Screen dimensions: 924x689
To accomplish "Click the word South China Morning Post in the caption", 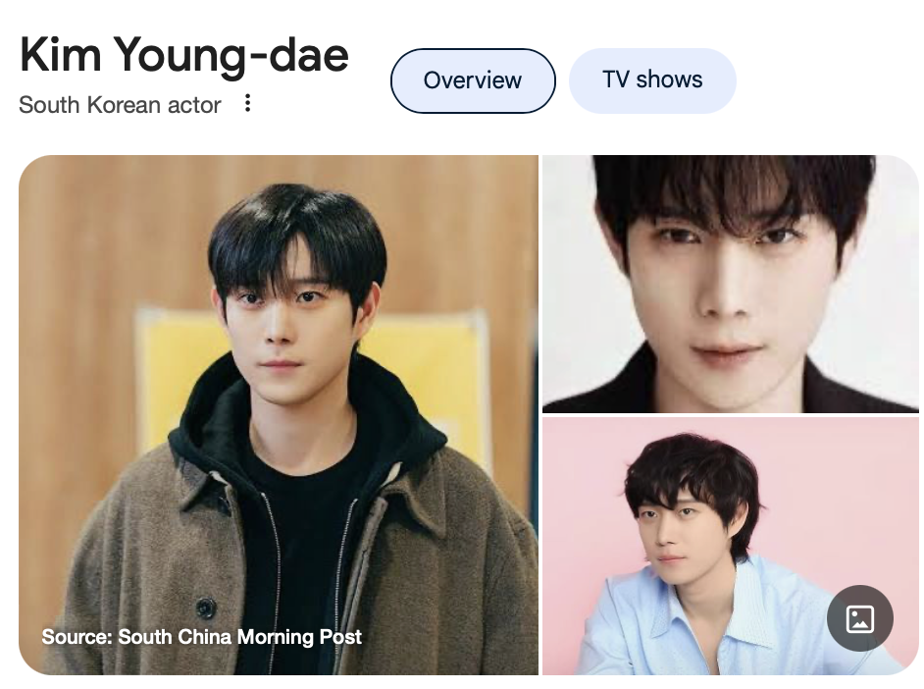I will [240, 637].
